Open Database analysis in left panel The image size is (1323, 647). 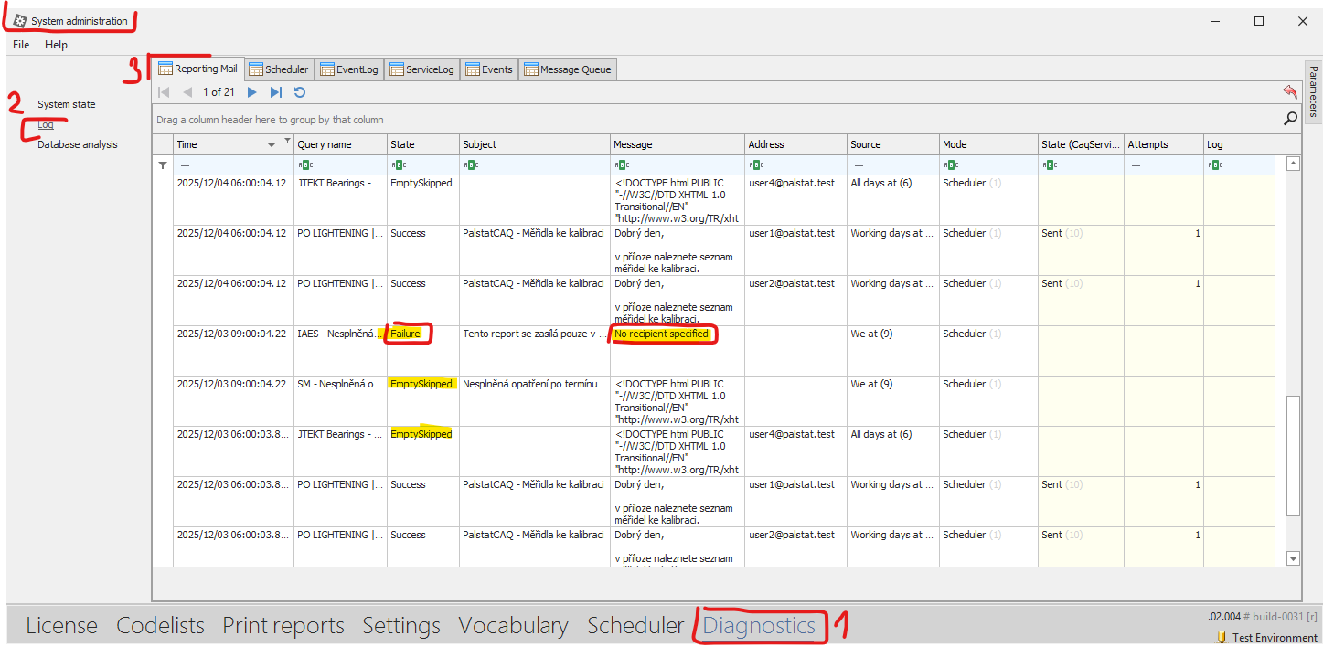(x=77, y=144)
